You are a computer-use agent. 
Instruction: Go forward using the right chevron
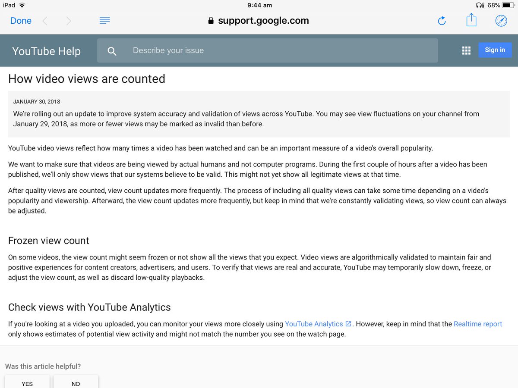click(69, 21)
